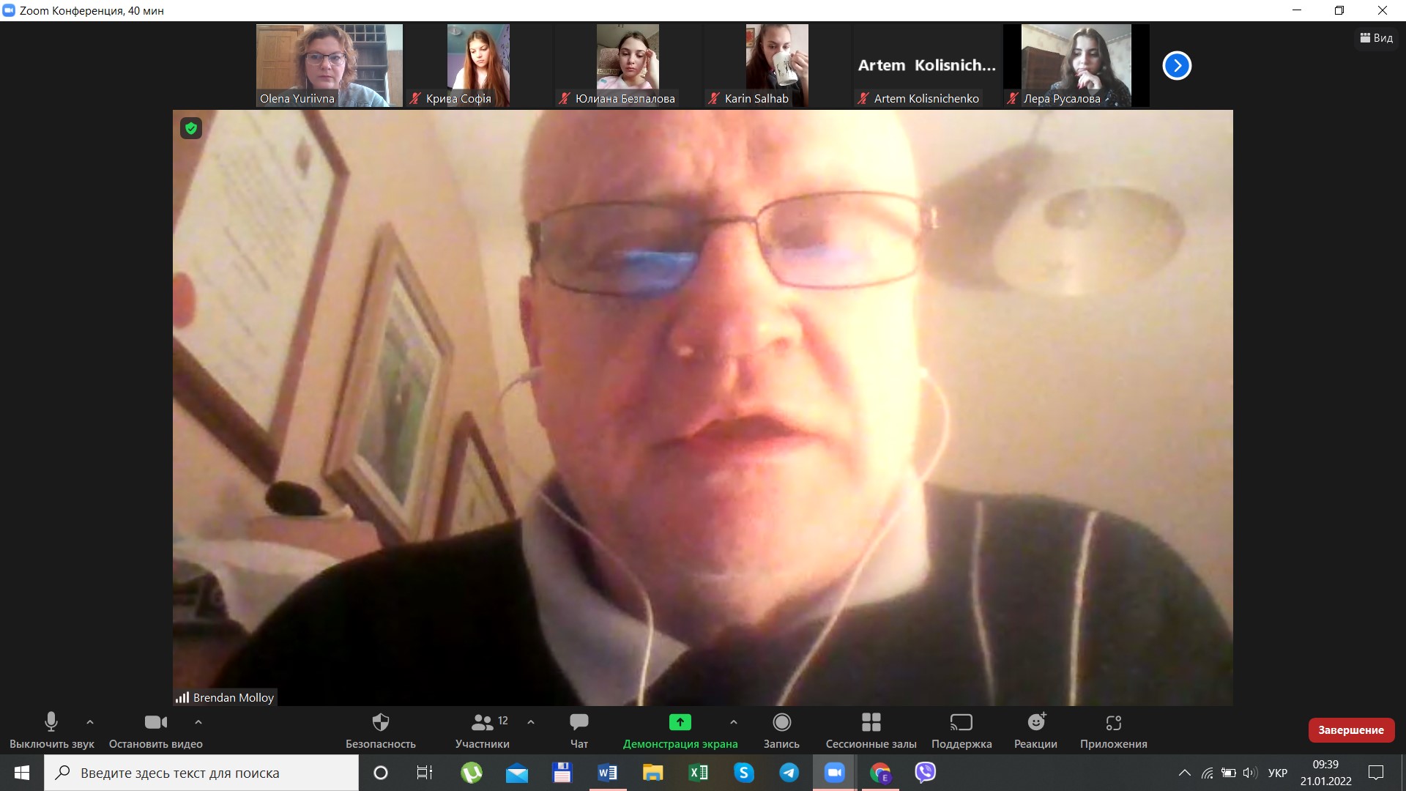The height and width of the screenshot is (791, 1406).
Task: Show hidden system tray icons
Action: coord(1184,773)
